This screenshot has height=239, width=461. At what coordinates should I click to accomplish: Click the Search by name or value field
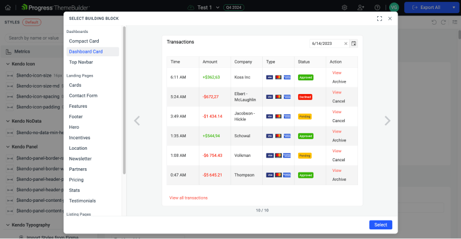pos(33,38)
